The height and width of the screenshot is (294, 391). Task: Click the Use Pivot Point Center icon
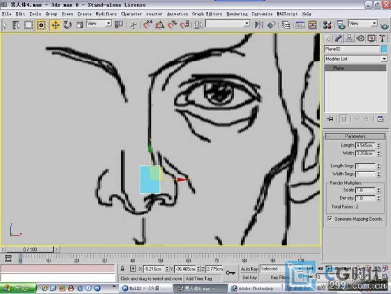click(119, 24)
